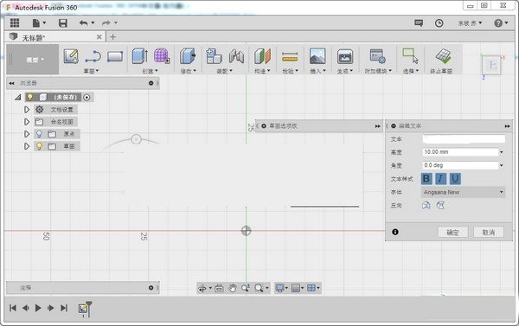Select the Extrude tool icon

pyautogui.click(x=139, y=55)
